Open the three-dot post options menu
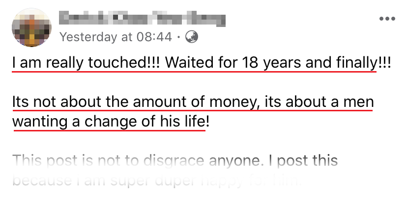The image size is (407, 203). tap(387, 19)
